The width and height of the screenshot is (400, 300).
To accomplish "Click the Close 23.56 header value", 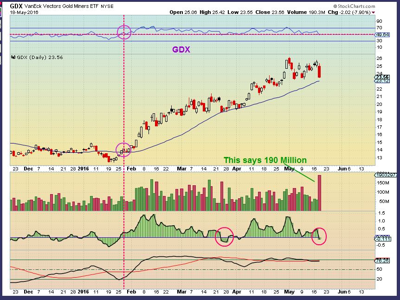I will pyautogui.click(x=270, y=12).
